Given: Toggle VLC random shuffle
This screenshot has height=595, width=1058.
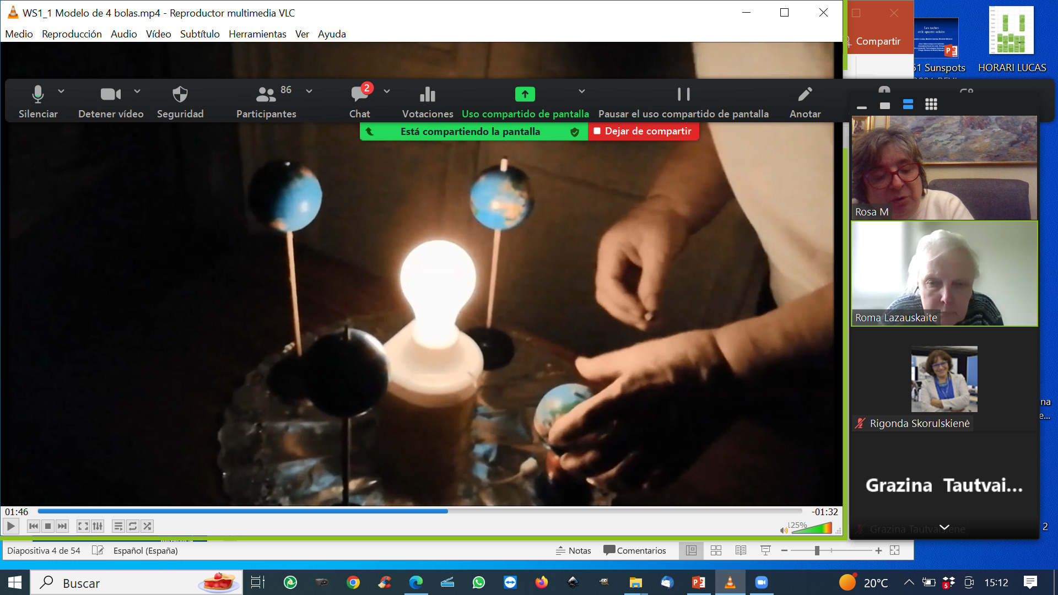Looking at the screenshot, I should pyautogui.click(x=147, y=526).
